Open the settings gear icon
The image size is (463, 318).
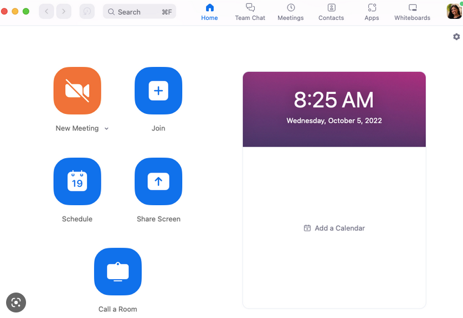(x=456, y=37)
